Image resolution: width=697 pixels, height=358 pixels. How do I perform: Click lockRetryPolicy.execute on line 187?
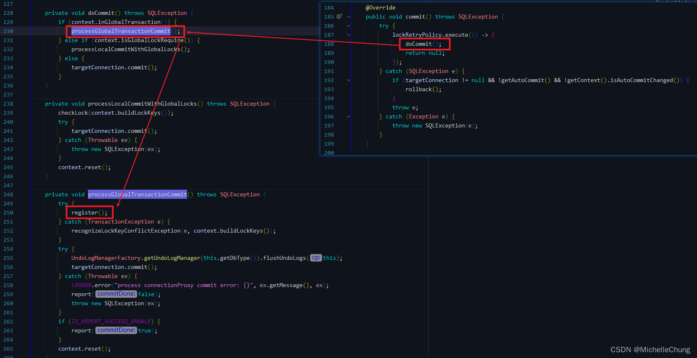click(430, 35)
